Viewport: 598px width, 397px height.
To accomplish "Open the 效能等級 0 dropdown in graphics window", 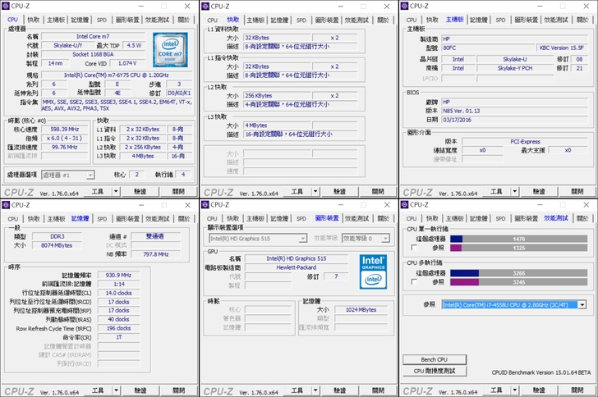I will 386,238.
